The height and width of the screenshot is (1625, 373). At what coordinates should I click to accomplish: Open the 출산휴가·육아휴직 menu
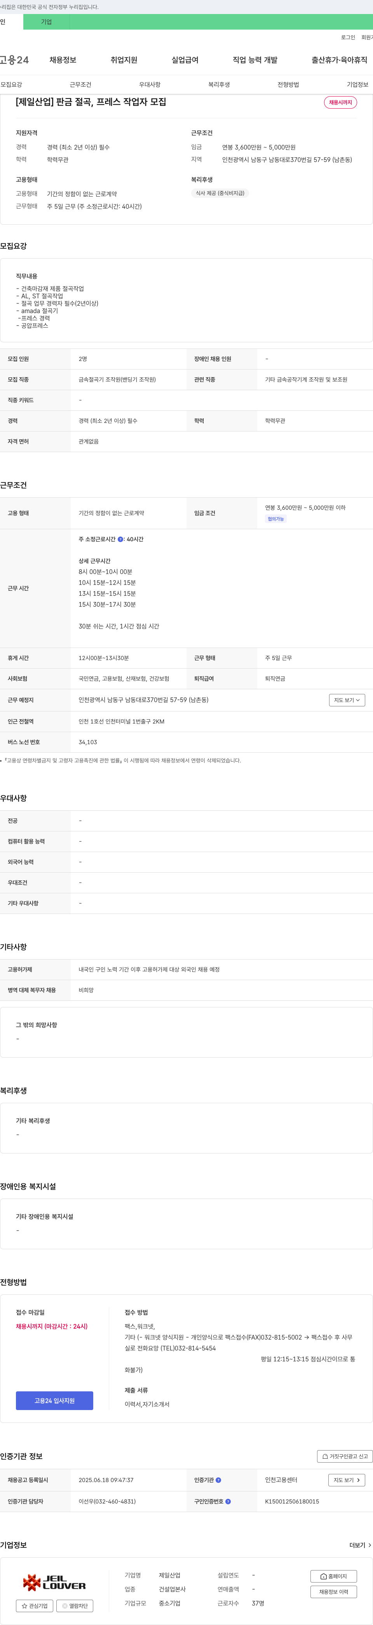(339, 60)
